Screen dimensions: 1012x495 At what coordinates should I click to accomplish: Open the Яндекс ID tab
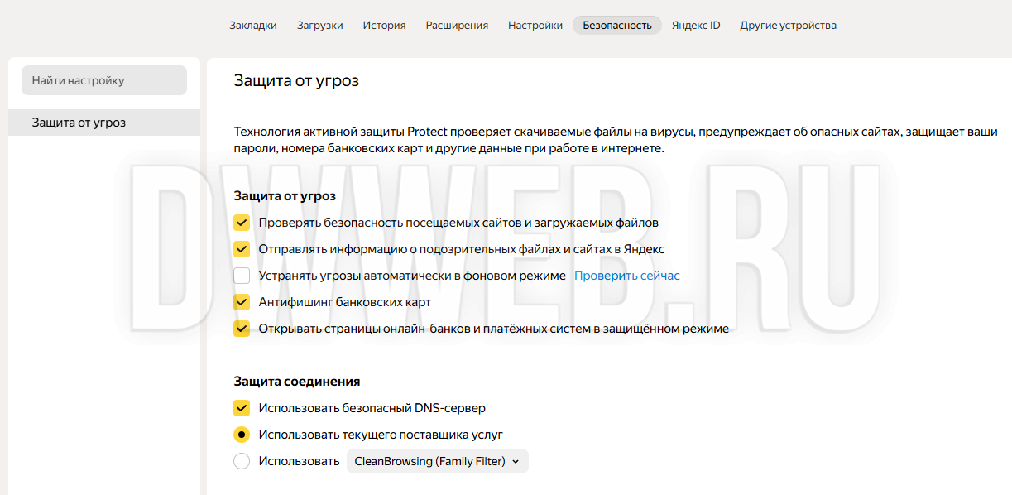tap(696, 25)
